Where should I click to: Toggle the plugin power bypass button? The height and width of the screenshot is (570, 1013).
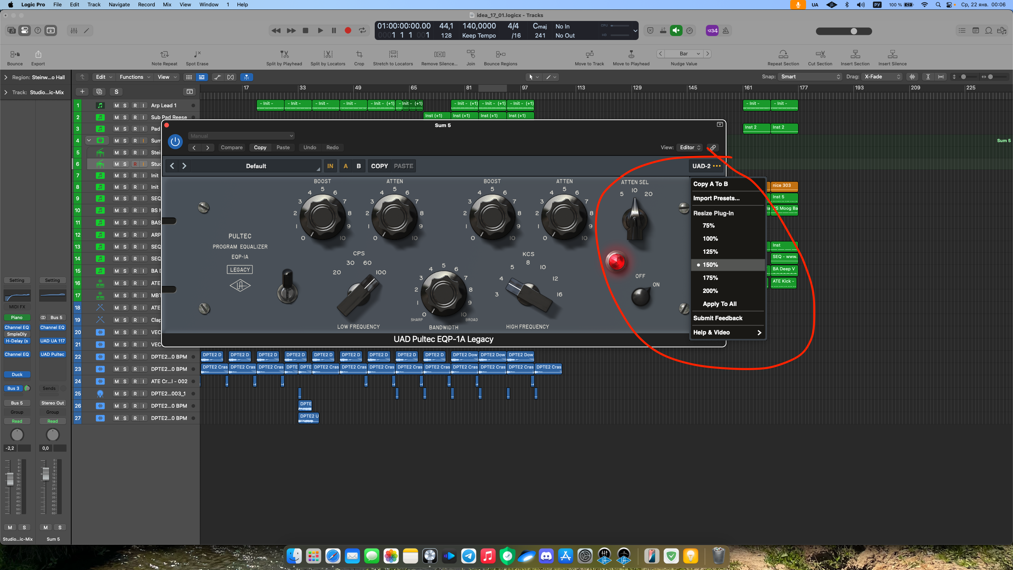click(175, 142)
